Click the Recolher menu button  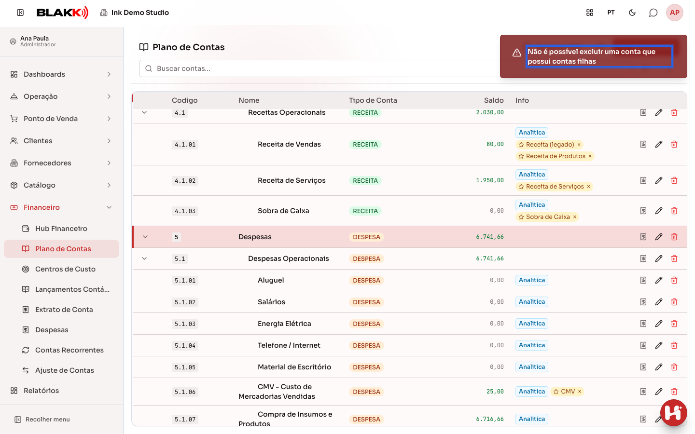(x=42, y=420)
